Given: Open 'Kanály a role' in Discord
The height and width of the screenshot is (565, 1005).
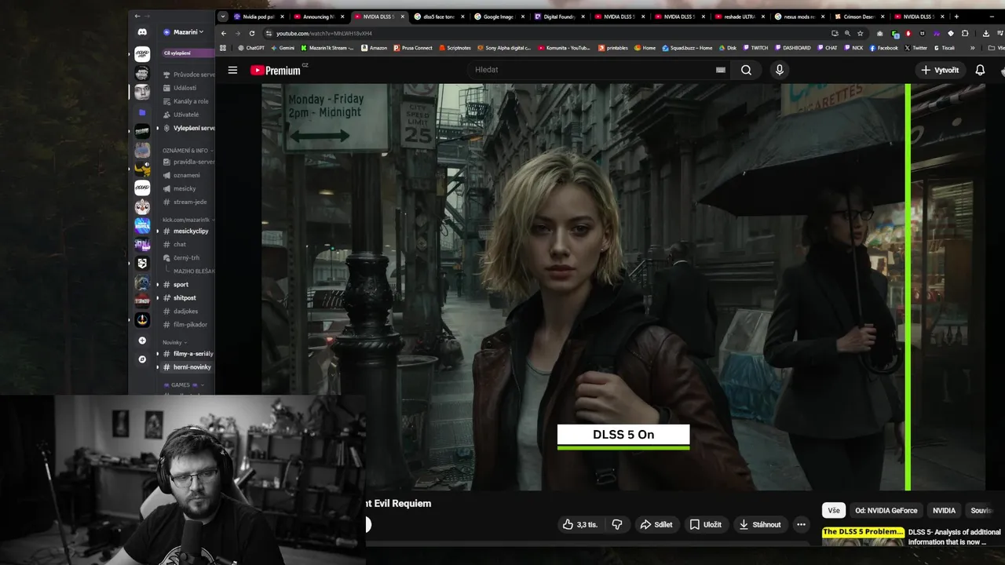Looking at the screenshot, I should [x=187, y=101].
